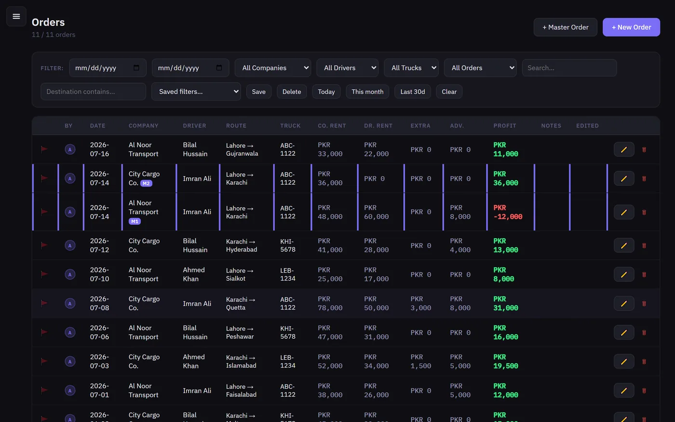Viewport: 675px width, 422px height.
Task: Edit the Lahore to Sialkot order
Action: (624, 274)
